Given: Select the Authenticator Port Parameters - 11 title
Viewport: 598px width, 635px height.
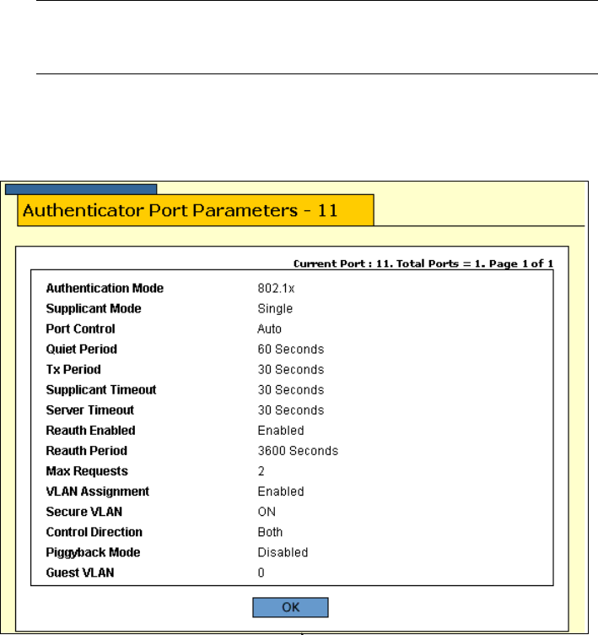Looking at the screenshot, I should 180,210.
